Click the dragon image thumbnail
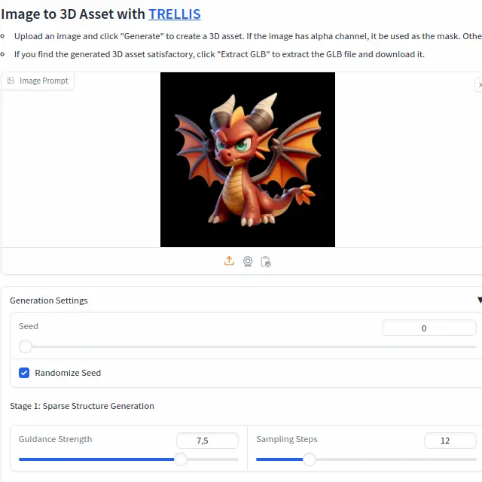 coord(248,160)
